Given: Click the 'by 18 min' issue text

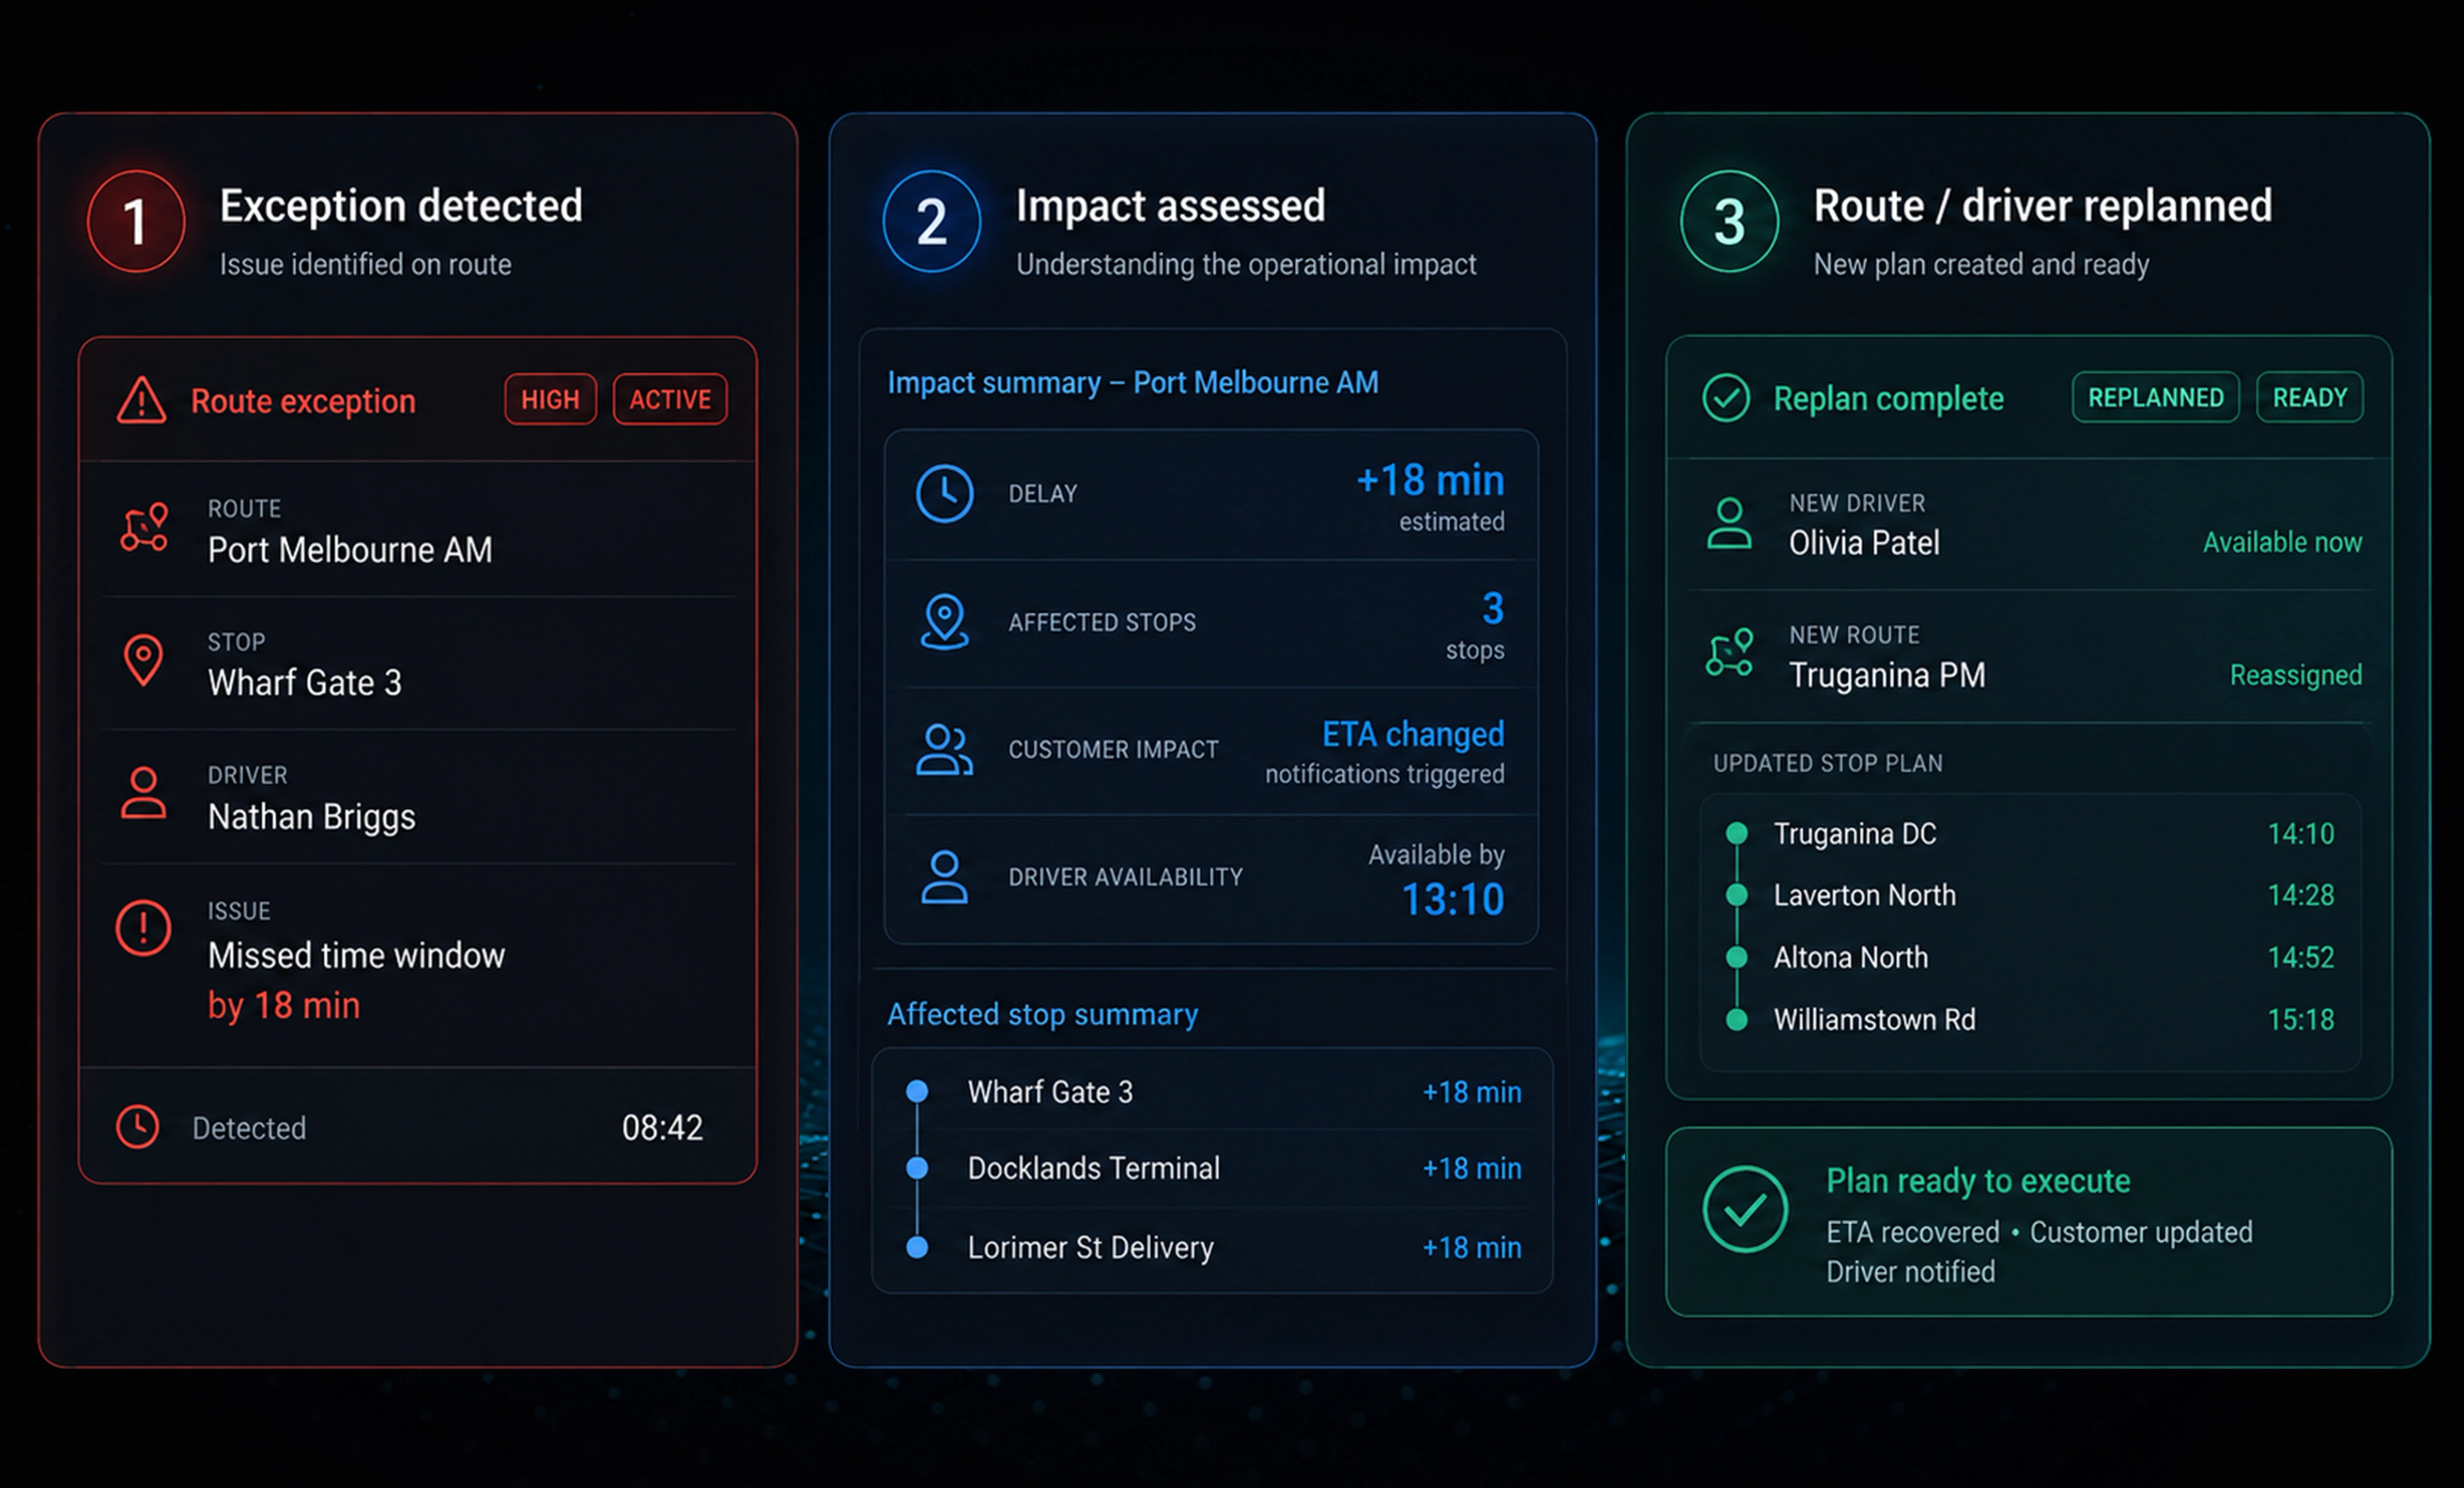Looking at the screenshot, I should click(284, 1006).
